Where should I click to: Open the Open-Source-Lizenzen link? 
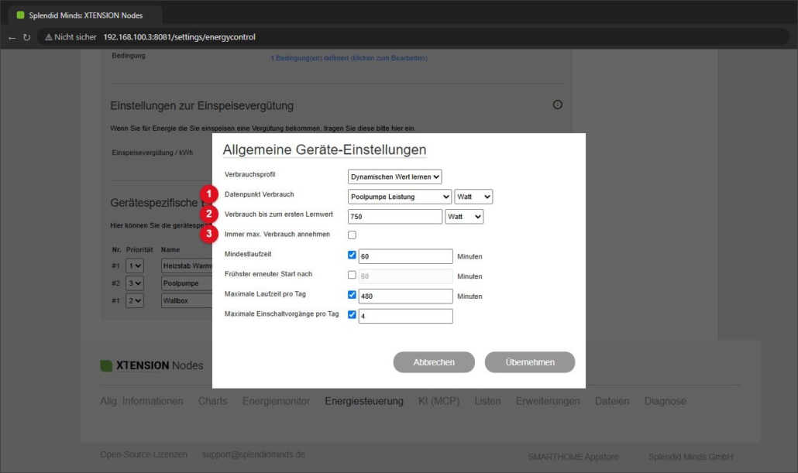143,454
